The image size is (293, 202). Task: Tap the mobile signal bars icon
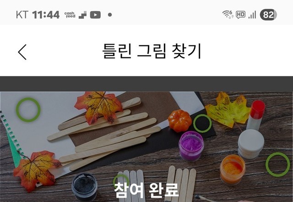pos(252,15)
